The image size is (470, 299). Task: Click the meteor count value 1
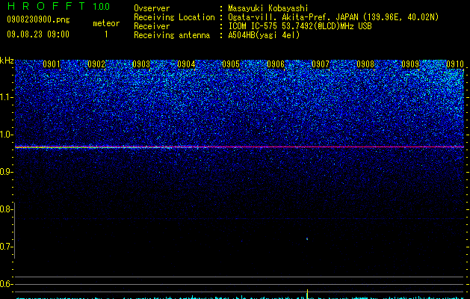[106, 34]
